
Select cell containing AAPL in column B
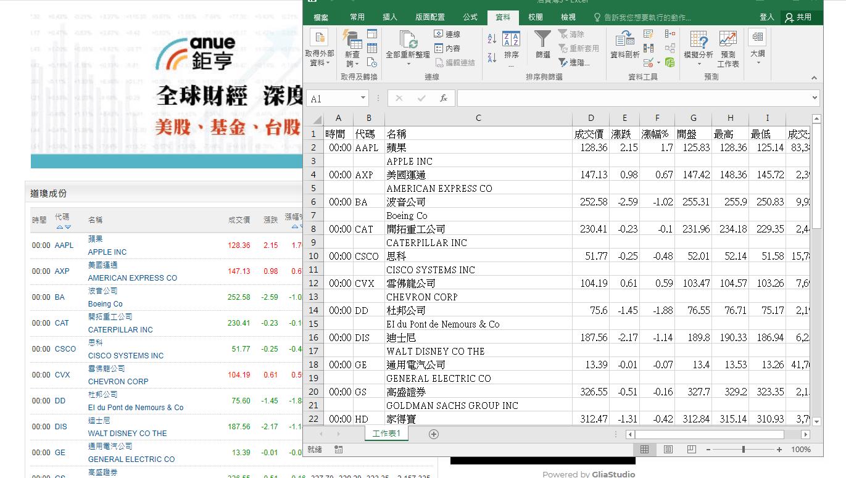point(369,148)
